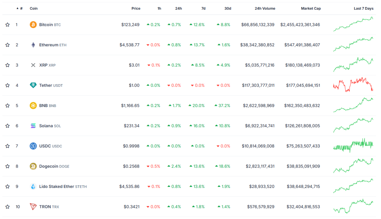Sort by the Price column header

[x=136, y=8]
